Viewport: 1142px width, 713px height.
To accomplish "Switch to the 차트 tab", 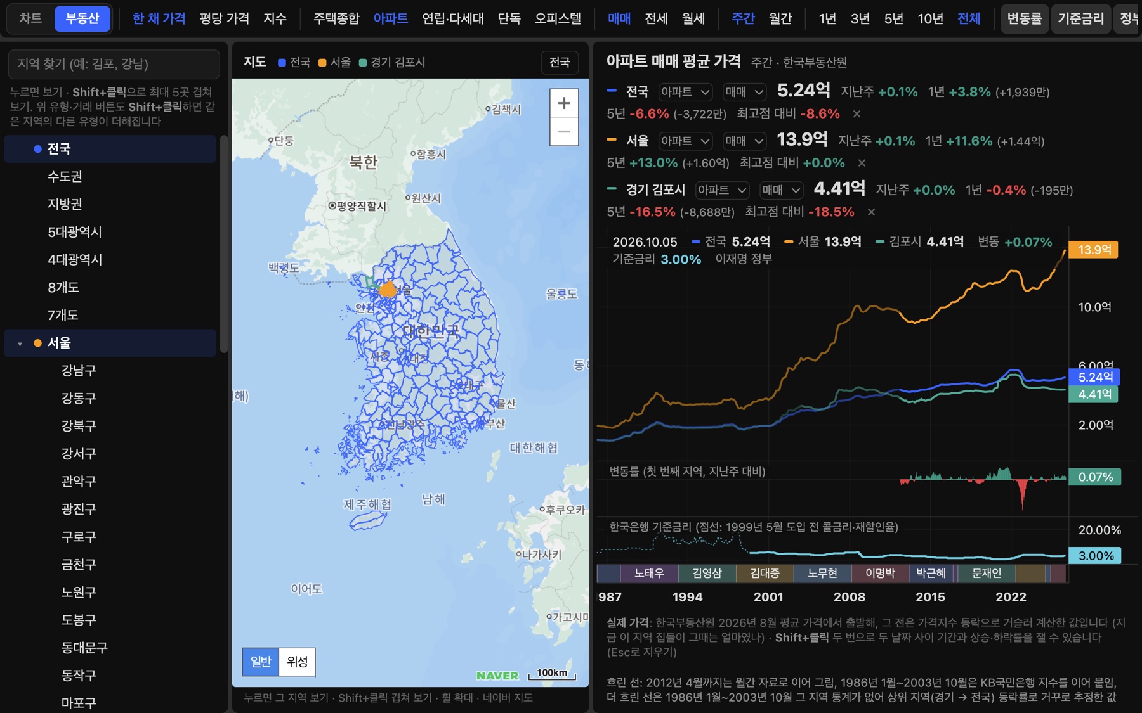I will pos(30,18).
